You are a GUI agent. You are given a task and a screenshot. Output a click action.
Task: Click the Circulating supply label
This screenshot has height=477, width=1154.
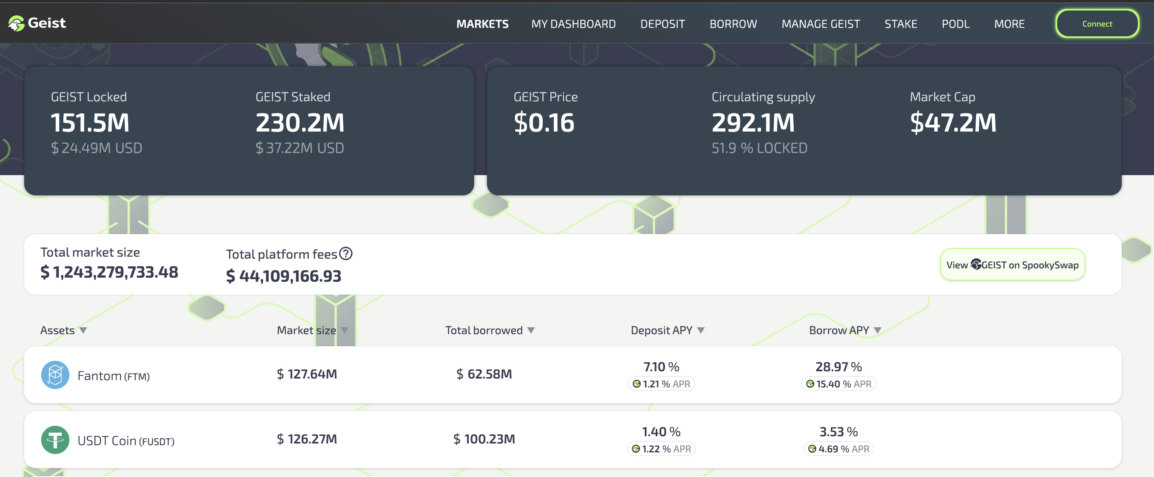763,97
